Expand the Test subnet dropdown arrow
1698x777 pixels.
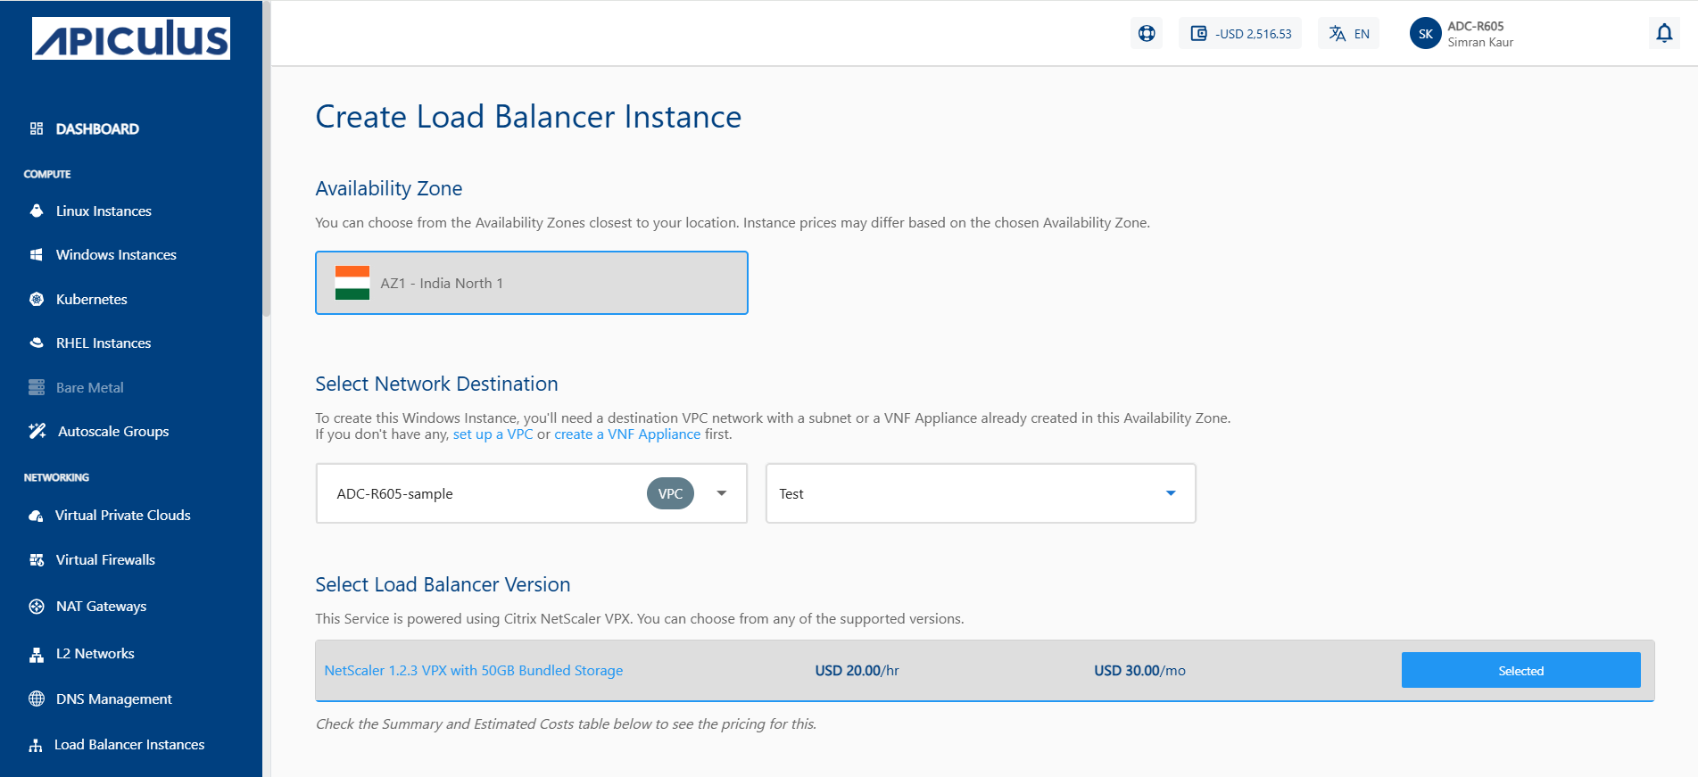pyautogui.click(x=1171, y=493)
